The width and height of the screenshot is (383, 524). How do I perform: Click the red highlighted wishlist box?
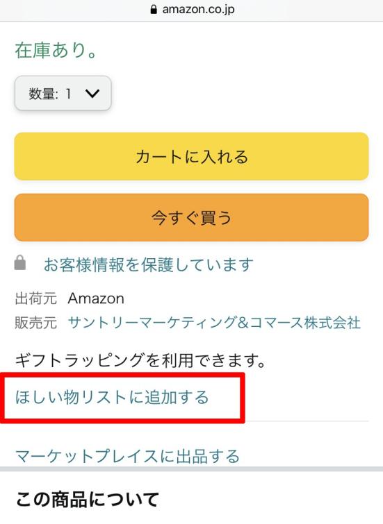(x=122, y=398)
